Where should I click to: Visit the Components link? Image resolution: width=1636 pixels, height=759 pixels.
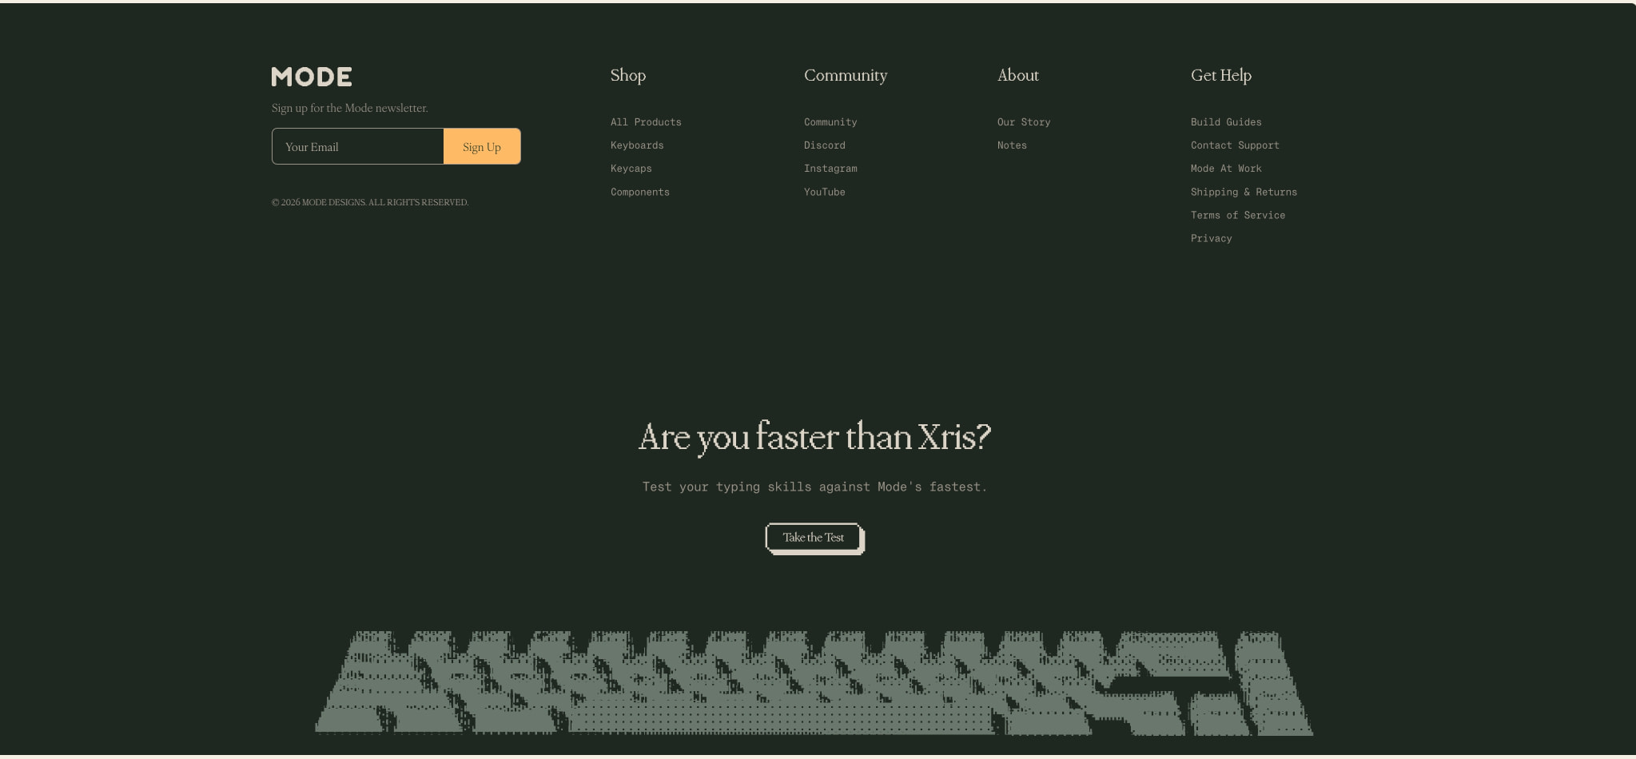coord(640,192)
